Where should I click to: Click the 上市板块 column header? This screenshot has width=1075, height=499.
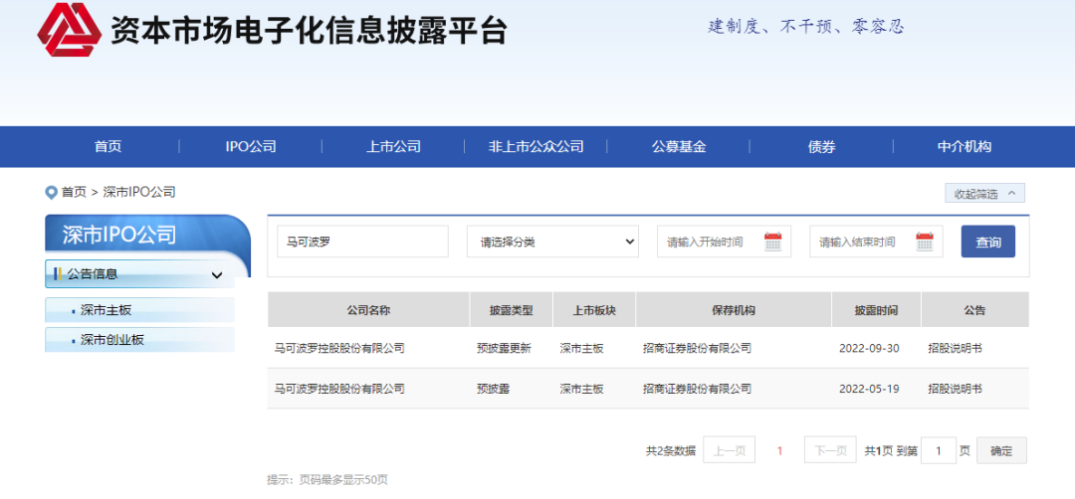coord(594,310)
